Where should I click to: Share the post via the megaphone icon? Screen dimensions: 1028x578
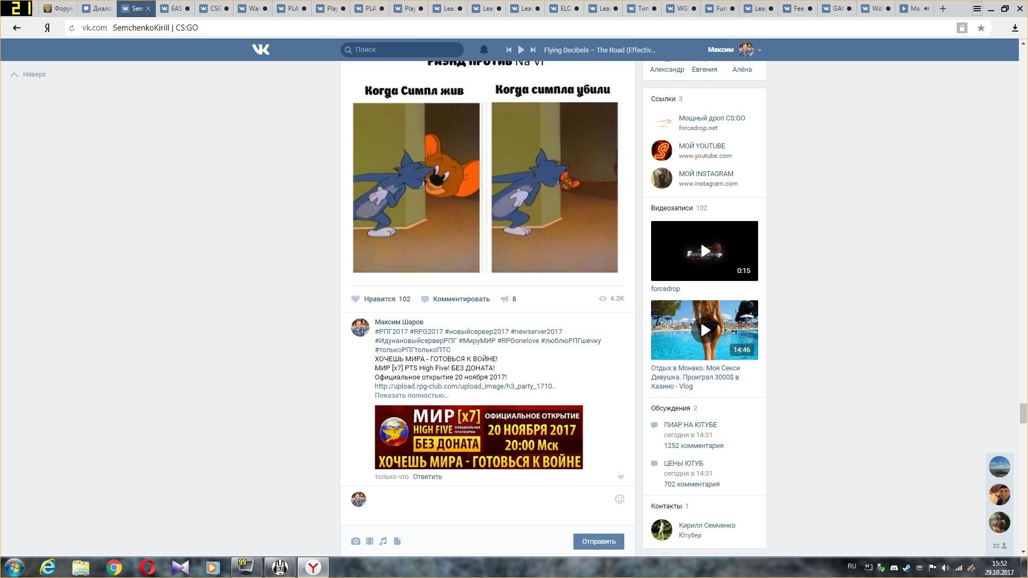(504, 299)
